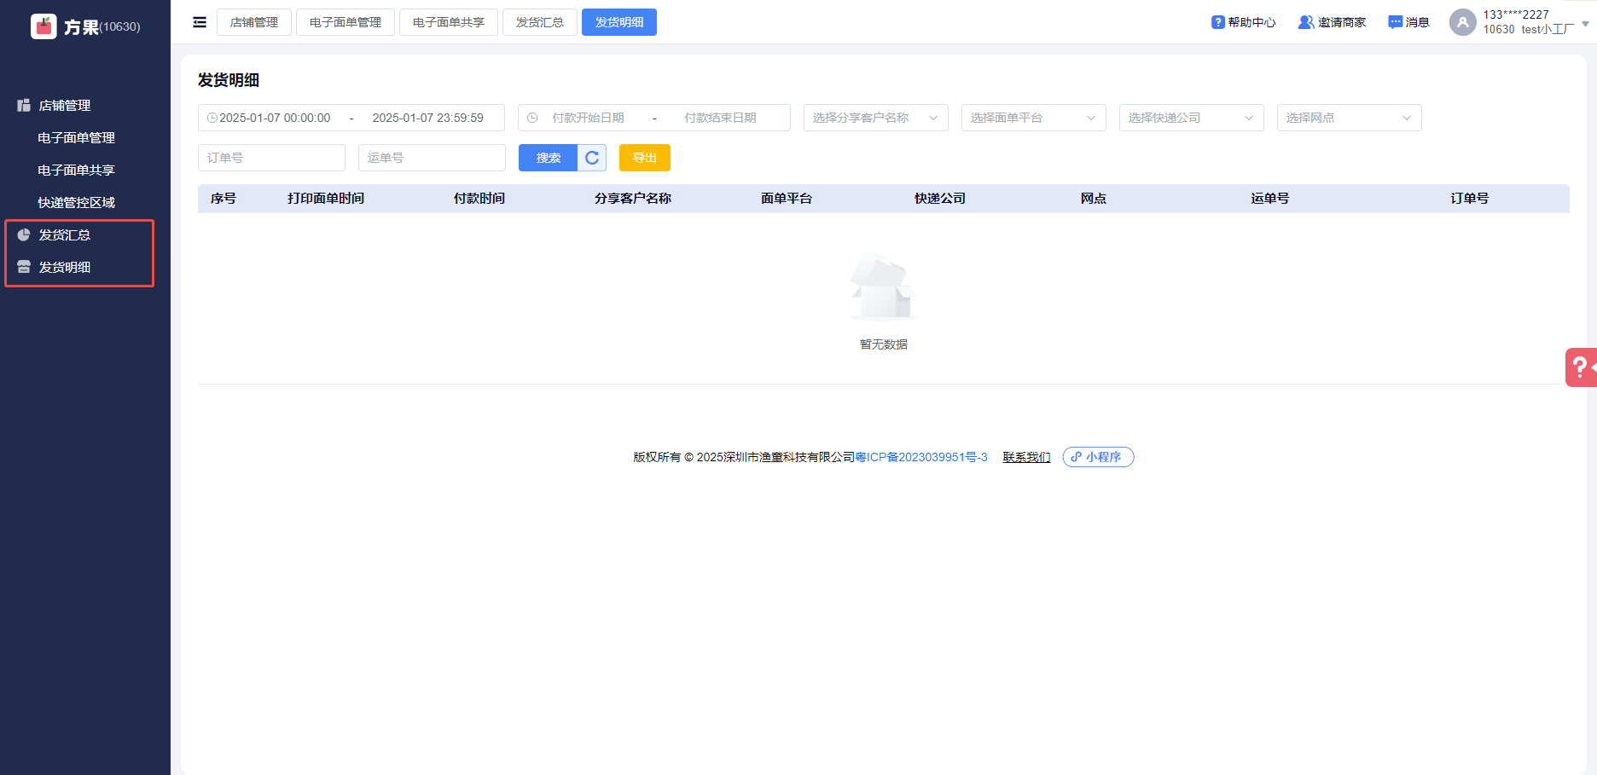Viewport: 1597px width, 775px height.
Task: Open the Help Center icon
Action: (x=1218, y=22)
